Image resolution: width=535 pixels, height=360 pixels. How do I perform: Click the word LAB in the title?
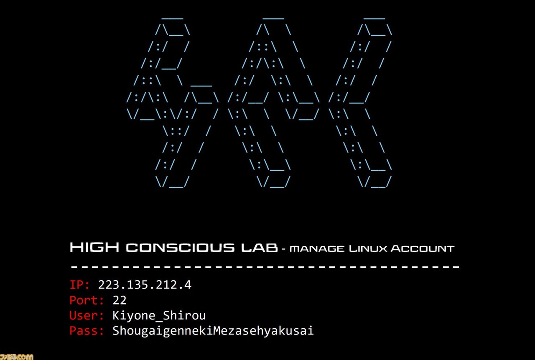coord(260,248)
